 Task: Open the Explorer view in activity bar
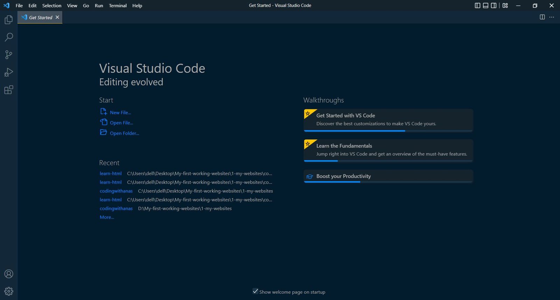(9, 20)
